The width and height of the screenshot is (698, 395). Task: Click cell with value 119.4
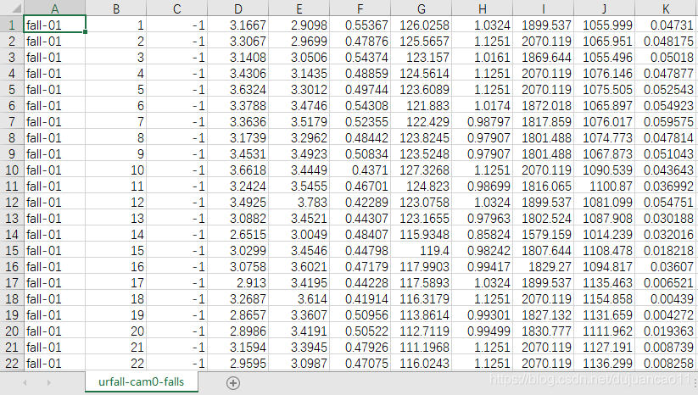(x=422, y=250)
